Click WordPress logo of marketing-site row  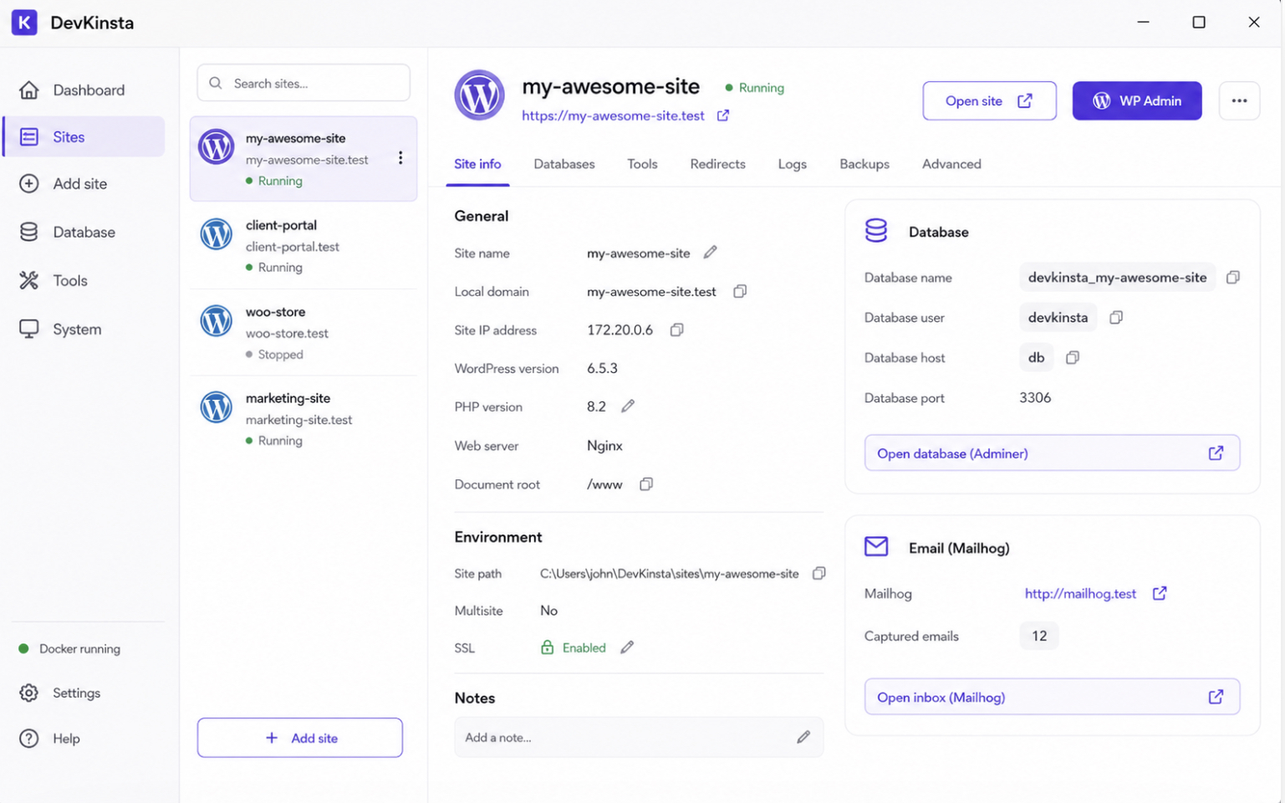coord(216,407)
